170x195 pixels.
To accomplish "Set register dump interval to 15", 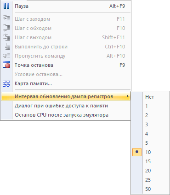I will [150, 161].
